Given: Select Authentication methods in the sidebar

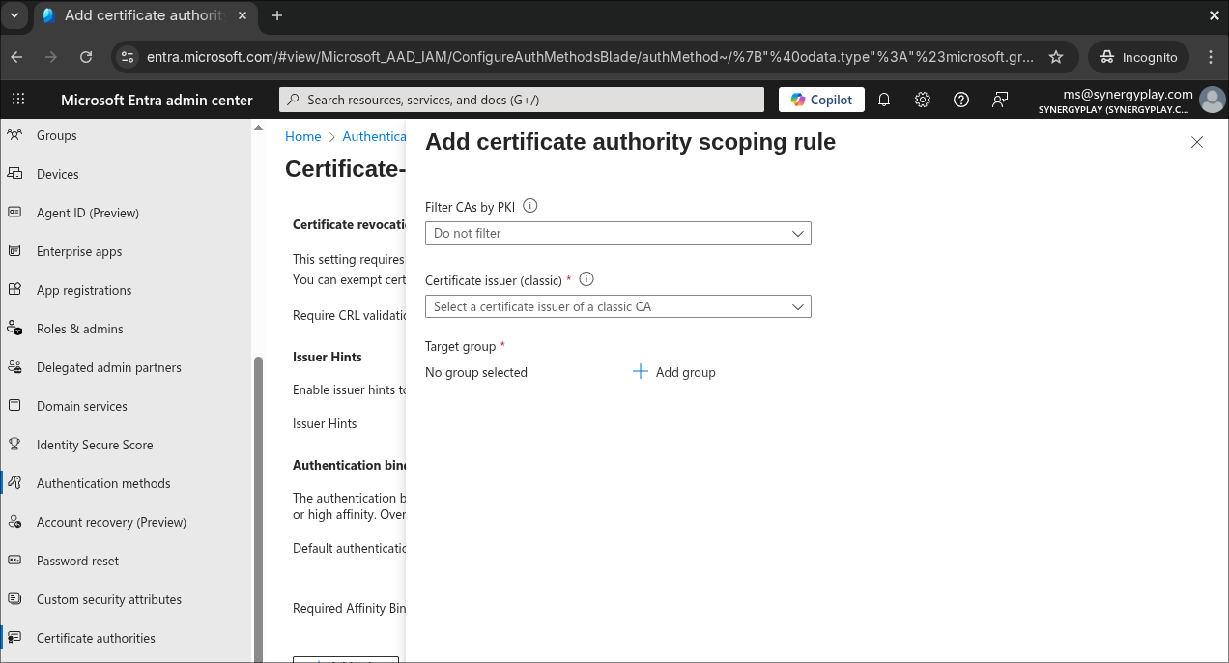Looking at the screenshot, I should point(103,483).
